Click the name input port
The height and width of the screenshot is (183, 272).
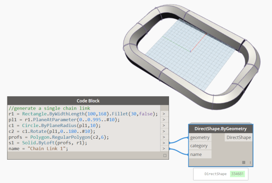(200, 154)
